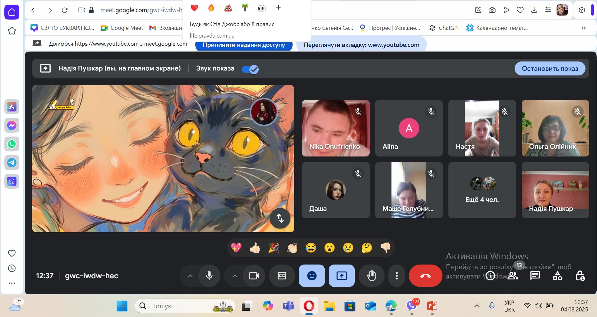Select Nika Onufrienko video tile
The image size is (597, 317).
click(x=336, y=128)
